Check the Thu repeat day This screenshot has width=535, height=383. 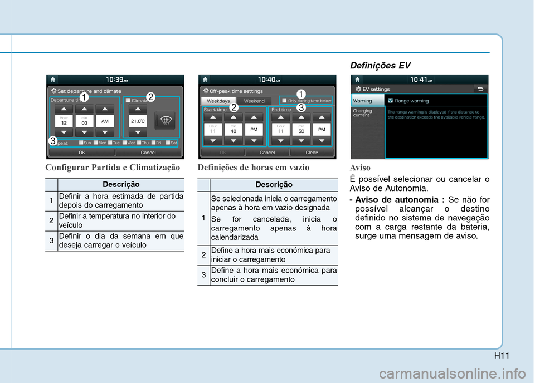coord(139,143)
